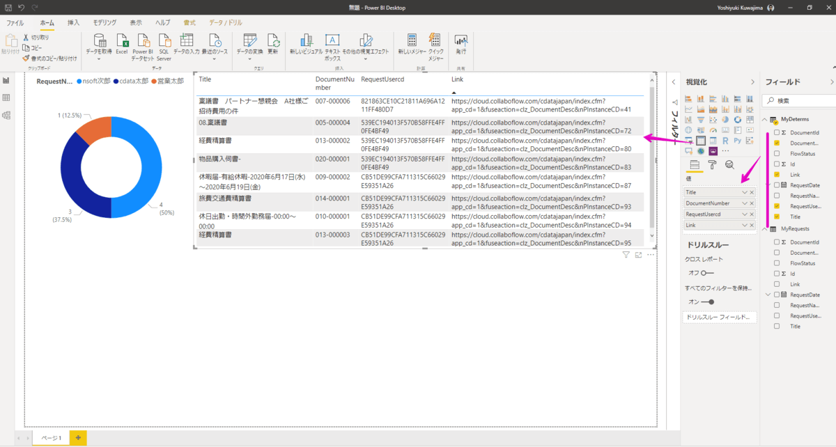Select the Python (Py) visual icon

tap(737, 141)
